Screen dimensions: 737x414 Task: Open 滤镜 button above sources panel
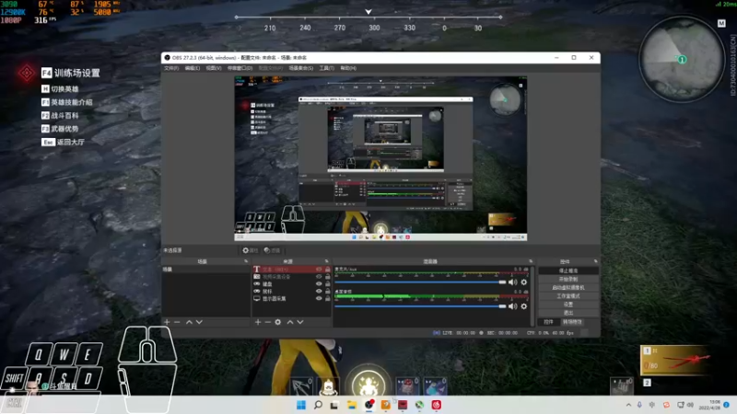click(272, 250)
